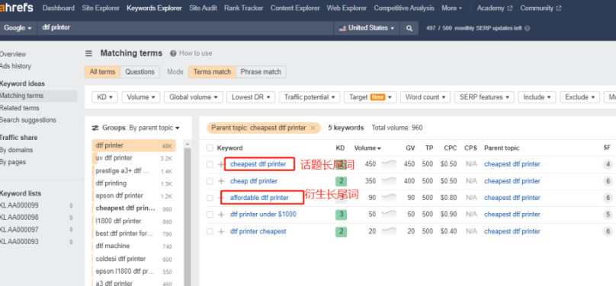This screenshot has height=286, width=616.
Task: Click the plus icon for dtf printer cheapest
Action: click(x=221, y=231)
